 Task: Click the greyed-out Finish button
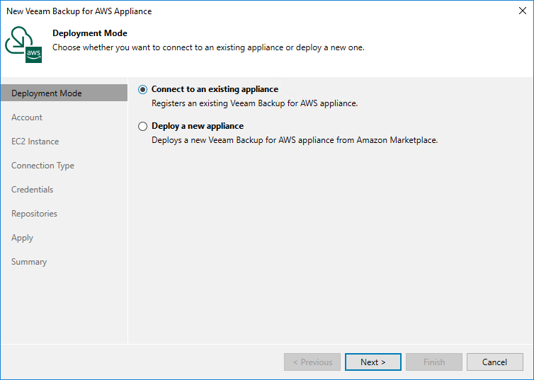434,362
